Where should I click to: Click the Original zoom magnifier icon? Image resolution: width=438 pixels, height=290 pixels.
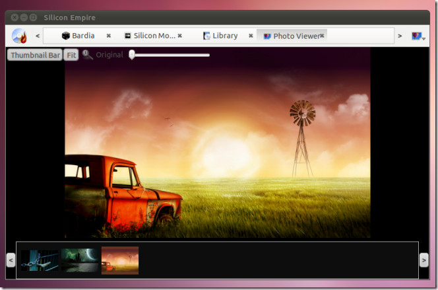pos(88,55)
